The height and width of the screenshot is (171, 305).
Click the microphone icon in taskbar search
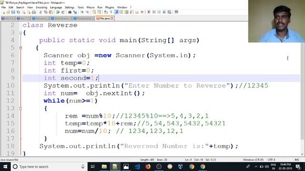[83, 167]
